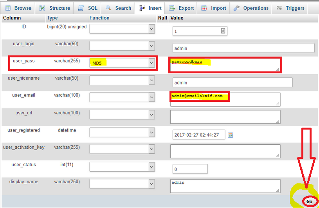Click the varchar(250) type text

[x=67, y=181]
